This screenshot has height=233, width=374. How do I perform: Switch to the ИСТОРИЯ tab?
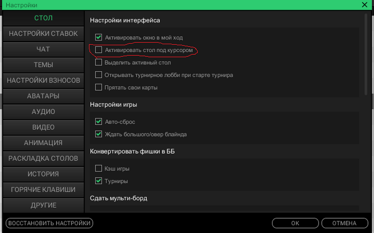pos(43,174)
